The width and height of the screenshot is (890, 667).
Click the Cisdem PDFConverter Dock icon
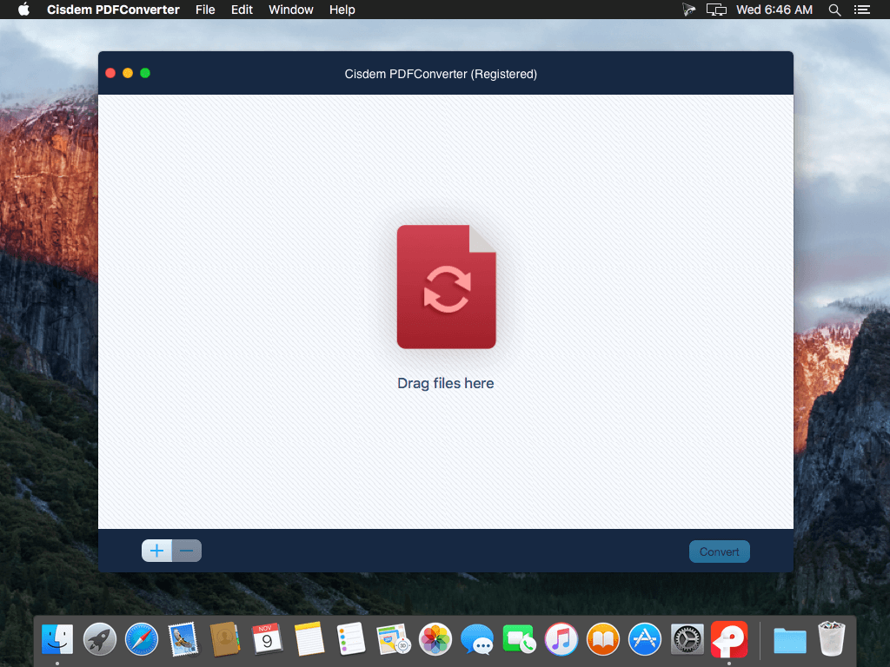coord(729,639)
